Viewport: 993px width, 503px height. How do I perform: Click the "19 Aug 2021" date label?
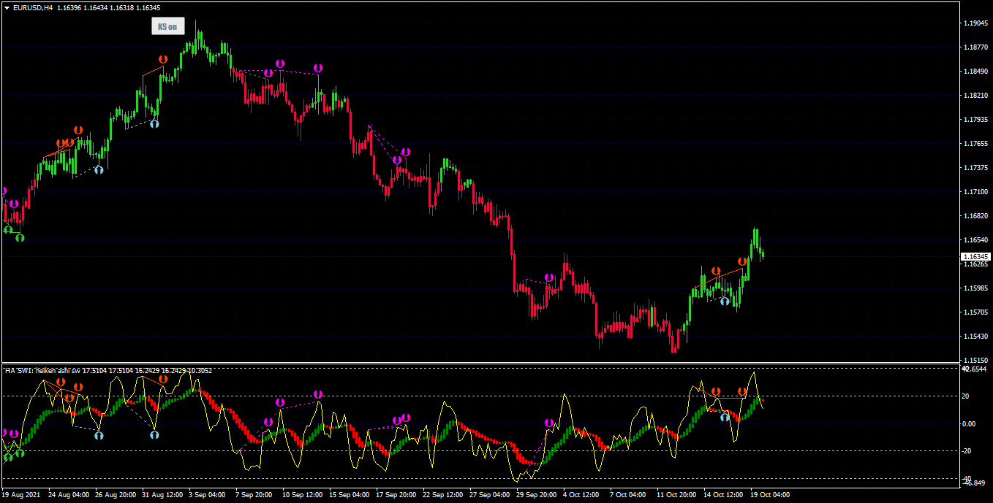[x=20, y=495]
